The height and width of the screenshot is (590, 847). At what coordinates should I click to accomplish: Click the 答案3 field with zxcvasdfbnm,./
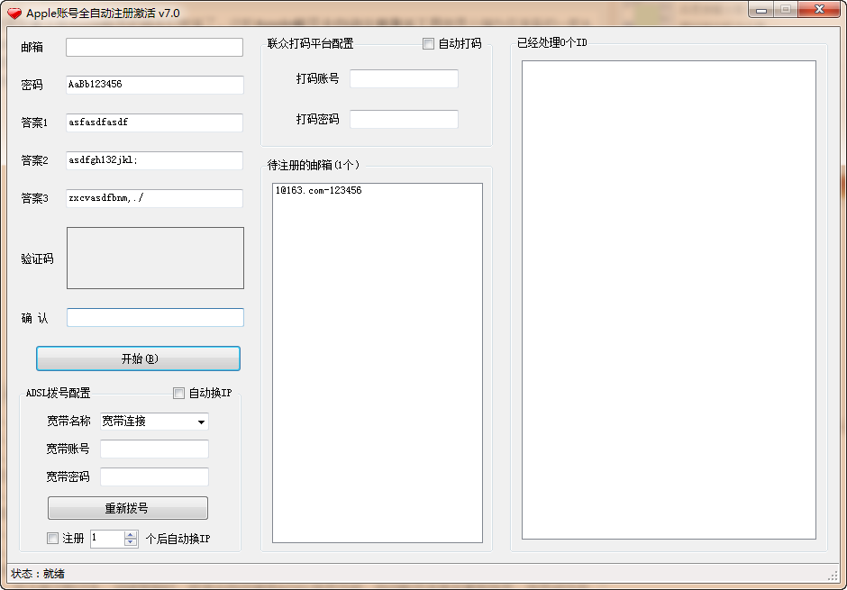[154, 198]
